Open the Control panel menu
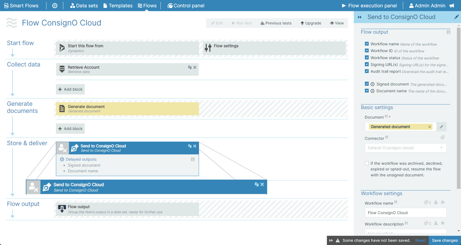The image size is (461, 245). (x=186, y=6)
